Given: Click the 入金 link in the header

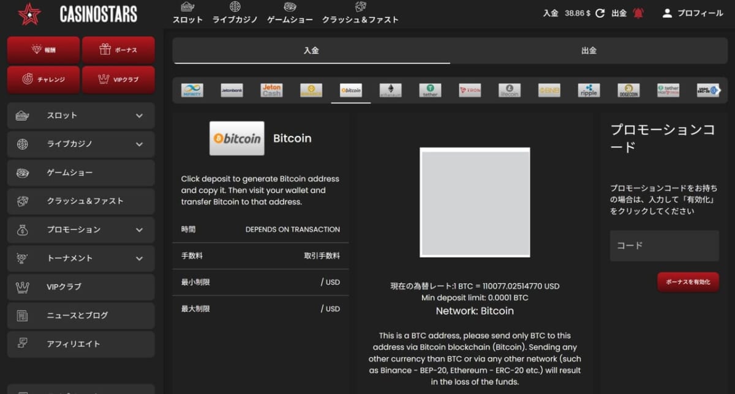Looking at the screenshot, I should pos(551,13).
